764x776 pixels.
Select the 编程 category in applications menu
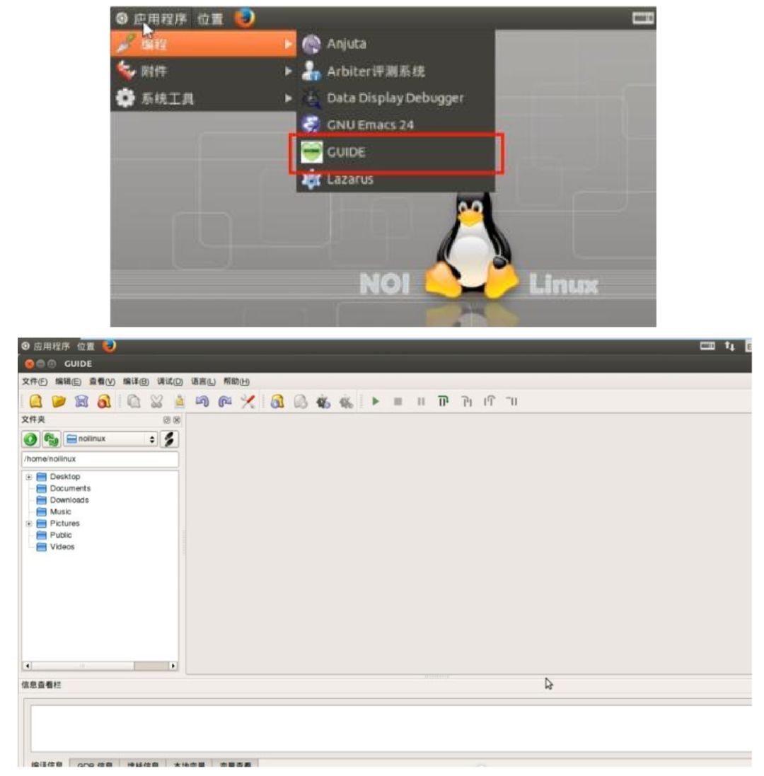click(203, 44)
